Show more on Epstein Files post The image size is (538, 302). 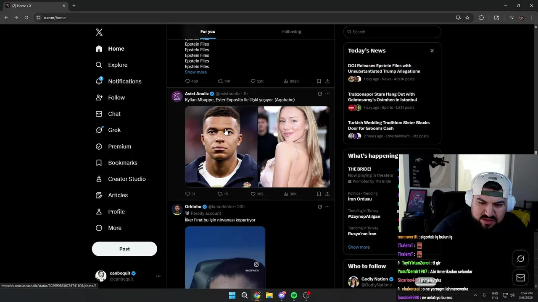[195, 72]
